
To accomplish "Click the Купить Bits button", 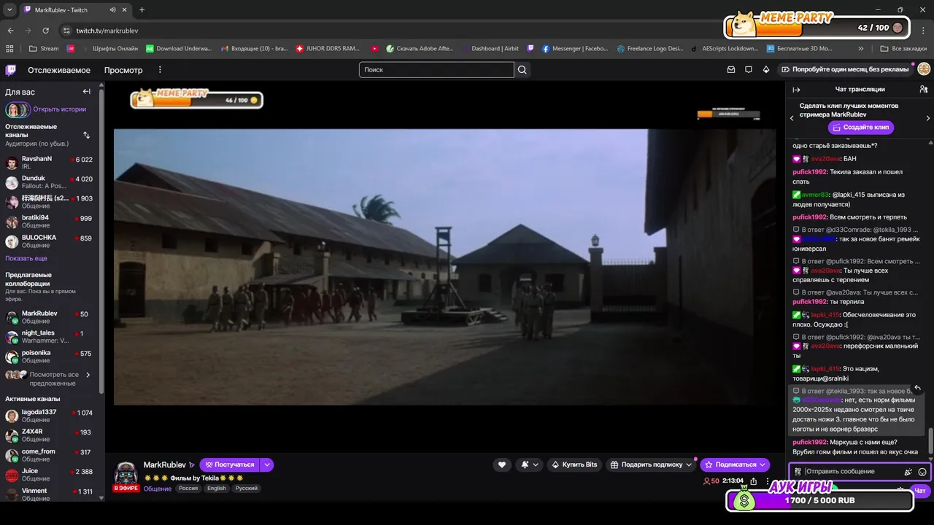I will coord(574,464).
